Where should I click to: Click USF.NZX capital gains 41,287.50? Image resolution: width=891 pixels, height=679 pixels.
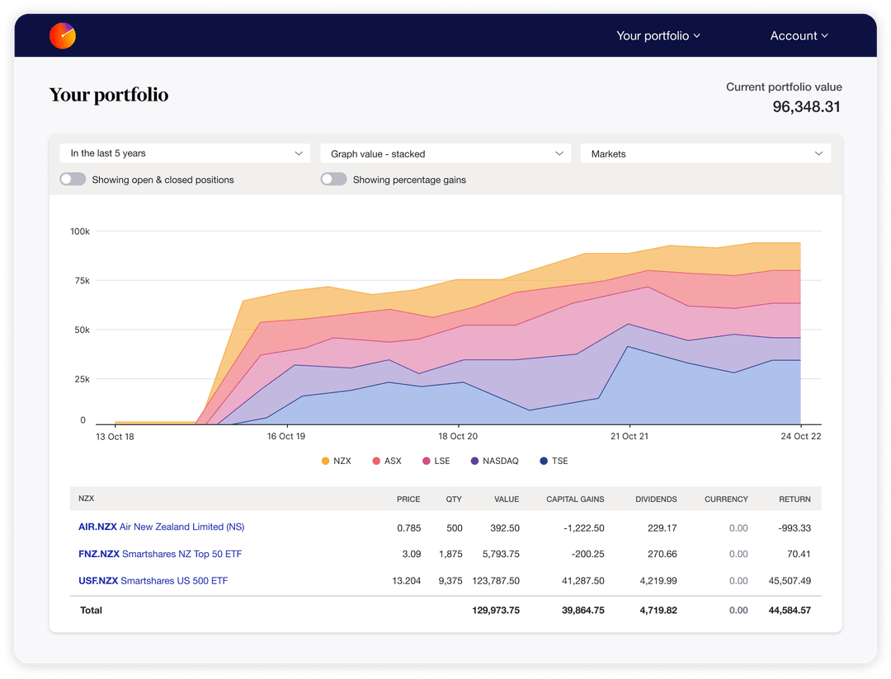pos(583,581)
